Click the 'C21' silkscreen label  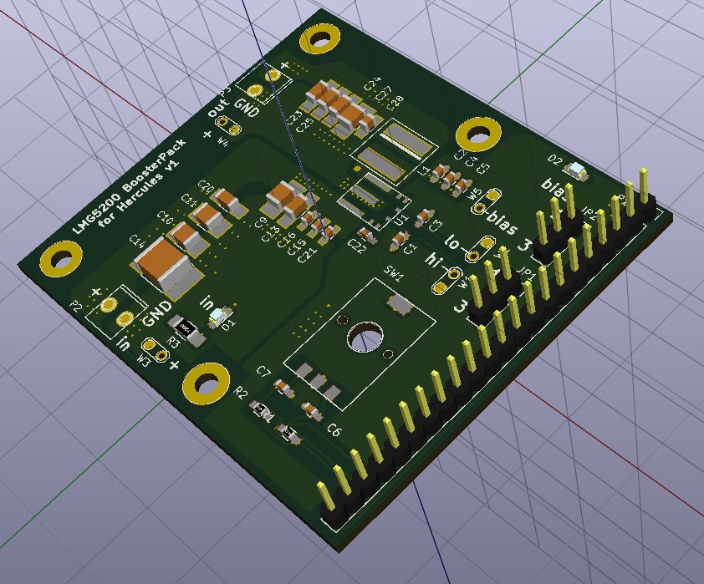307,255
